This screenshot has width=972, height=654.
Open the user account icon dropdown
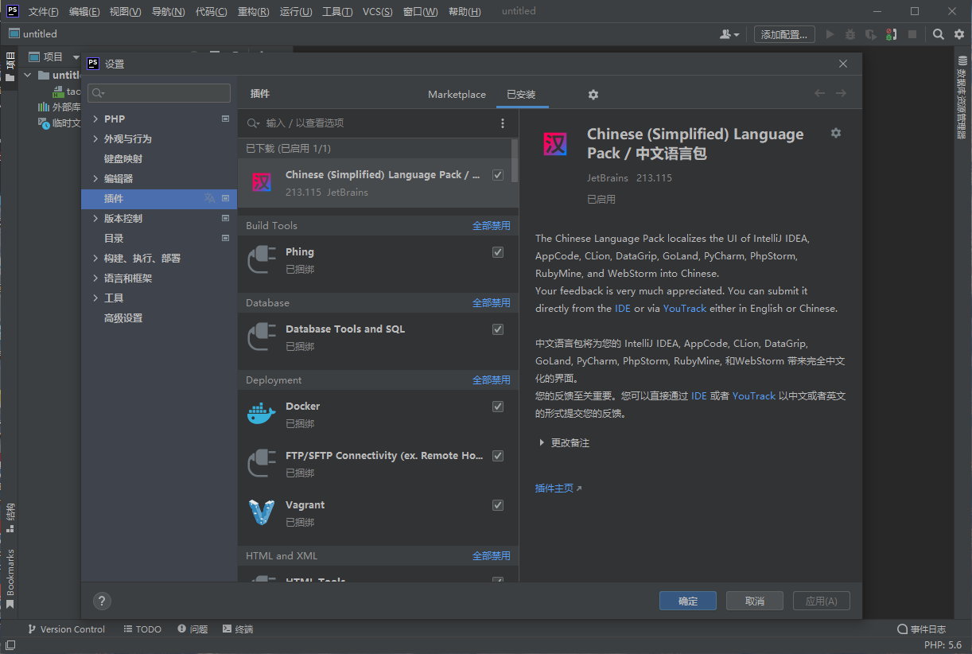point(729,34)
